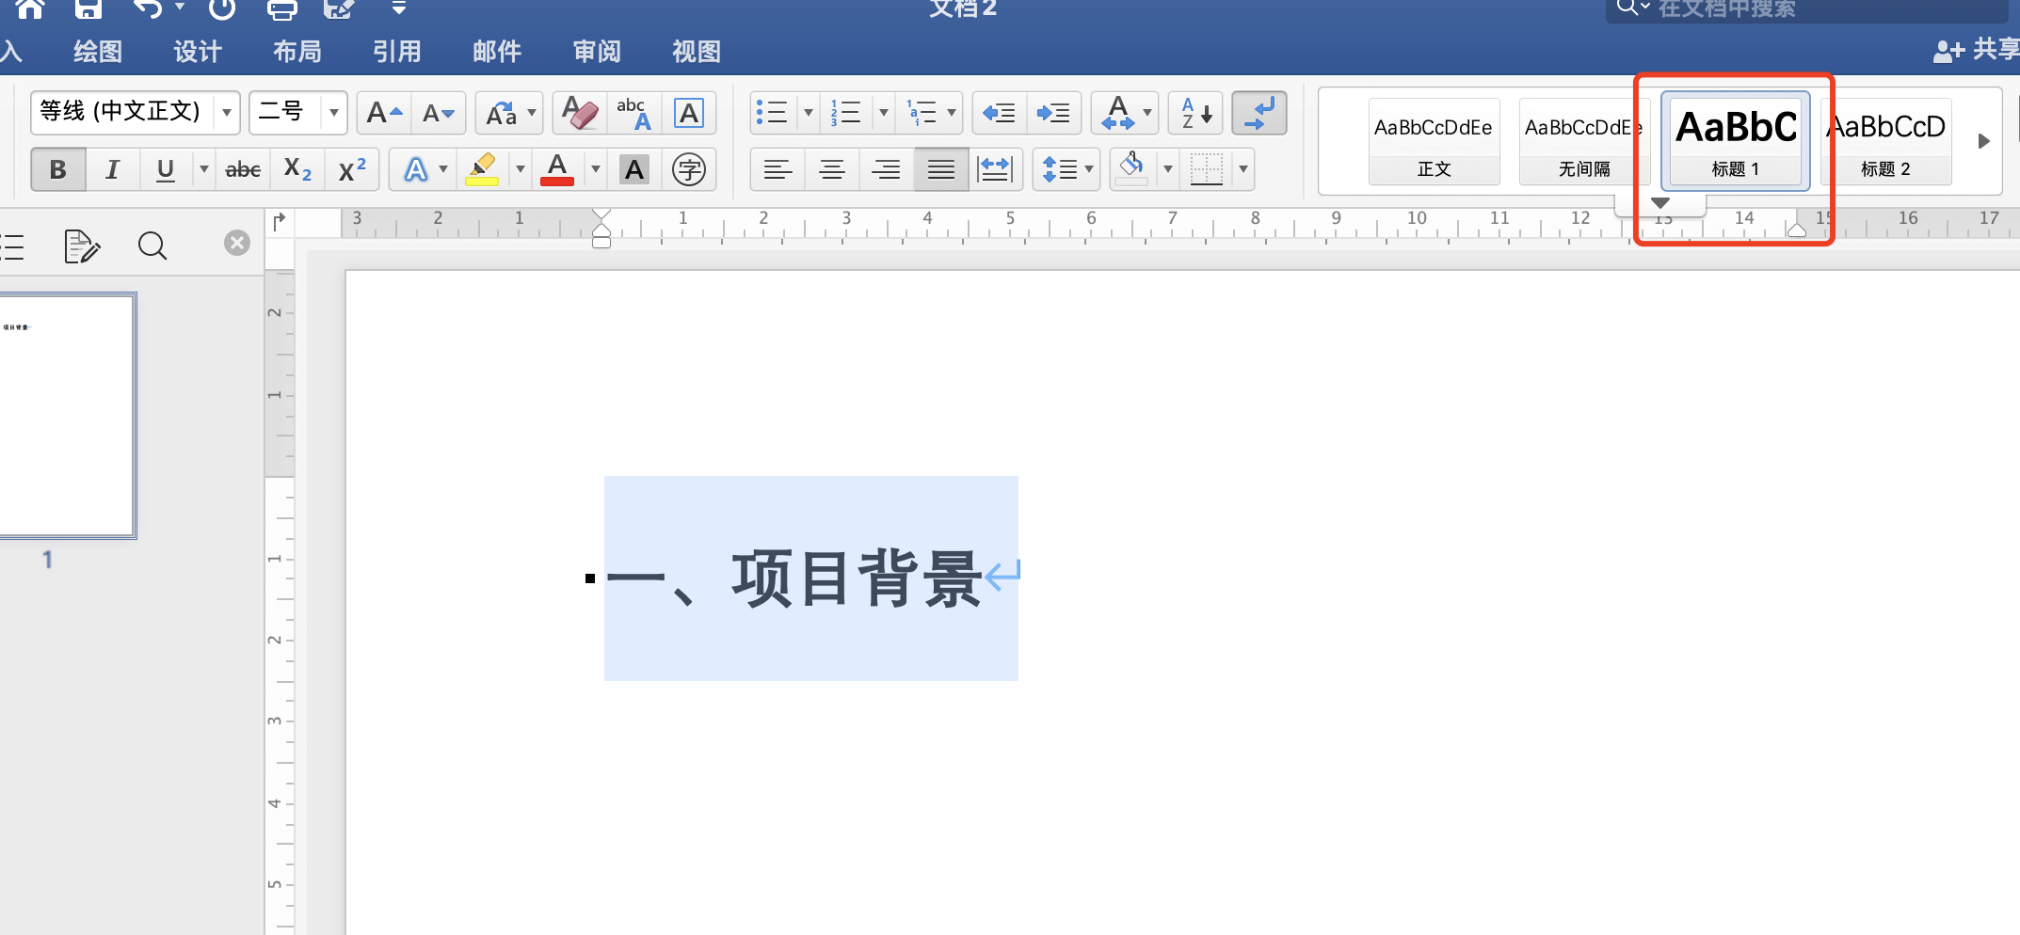Open multilevel list dropdown arrow
This screenshot has width=2020, height=935.
click(x=951, y=114)
